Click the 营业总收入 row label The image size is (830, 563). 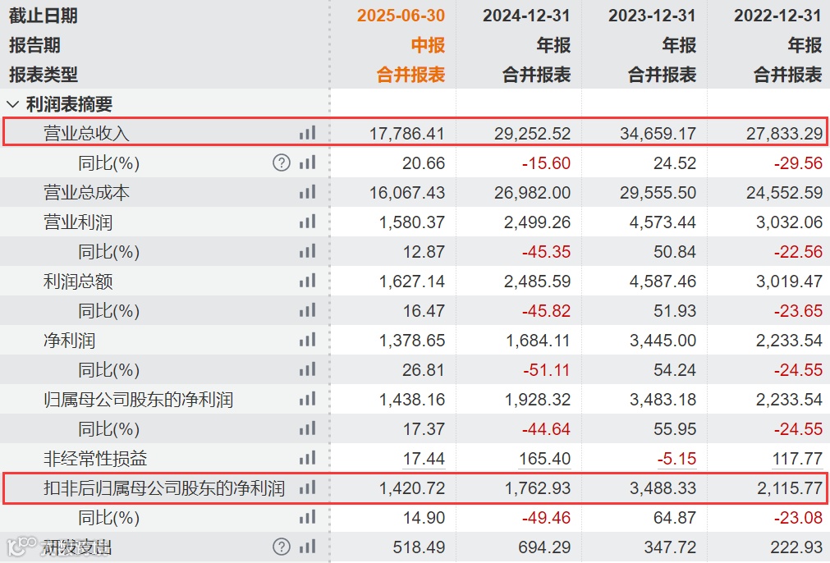point(86,133)
